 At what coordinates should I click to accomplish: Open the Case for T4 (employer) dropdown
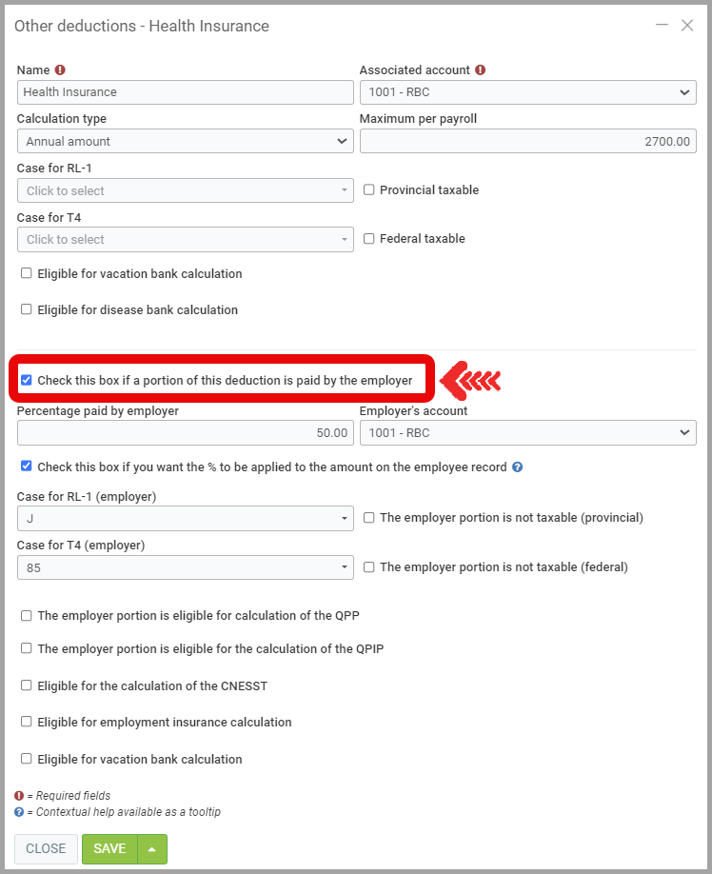pyautogui.click(x=186, y=567)
